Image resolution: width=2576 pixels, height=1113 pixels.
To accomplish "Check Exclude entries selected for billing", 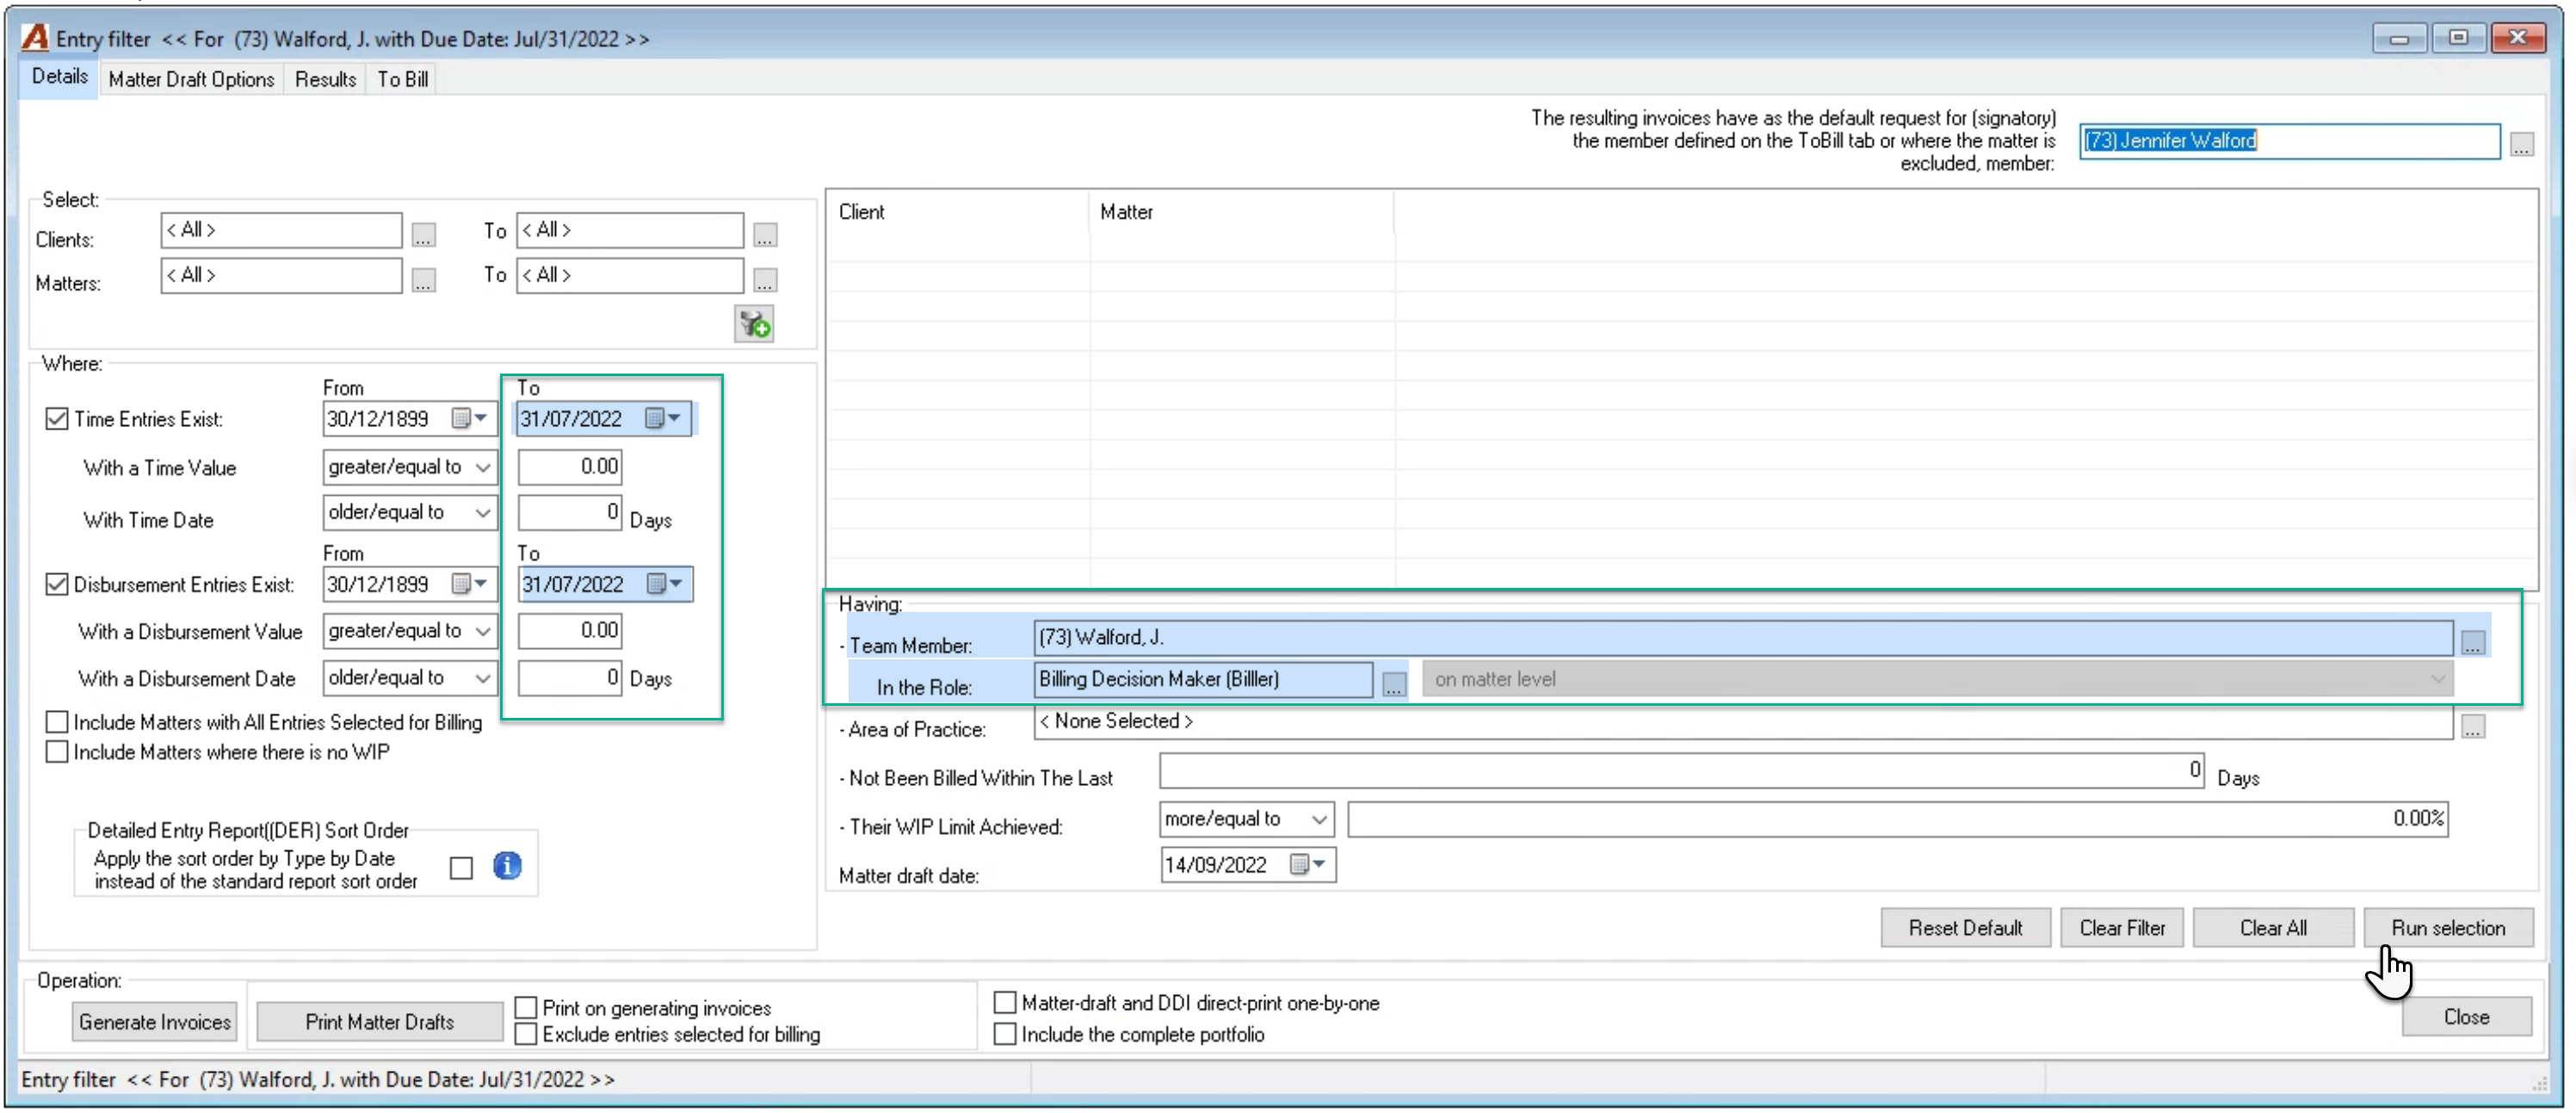I will pos(526,1035).
